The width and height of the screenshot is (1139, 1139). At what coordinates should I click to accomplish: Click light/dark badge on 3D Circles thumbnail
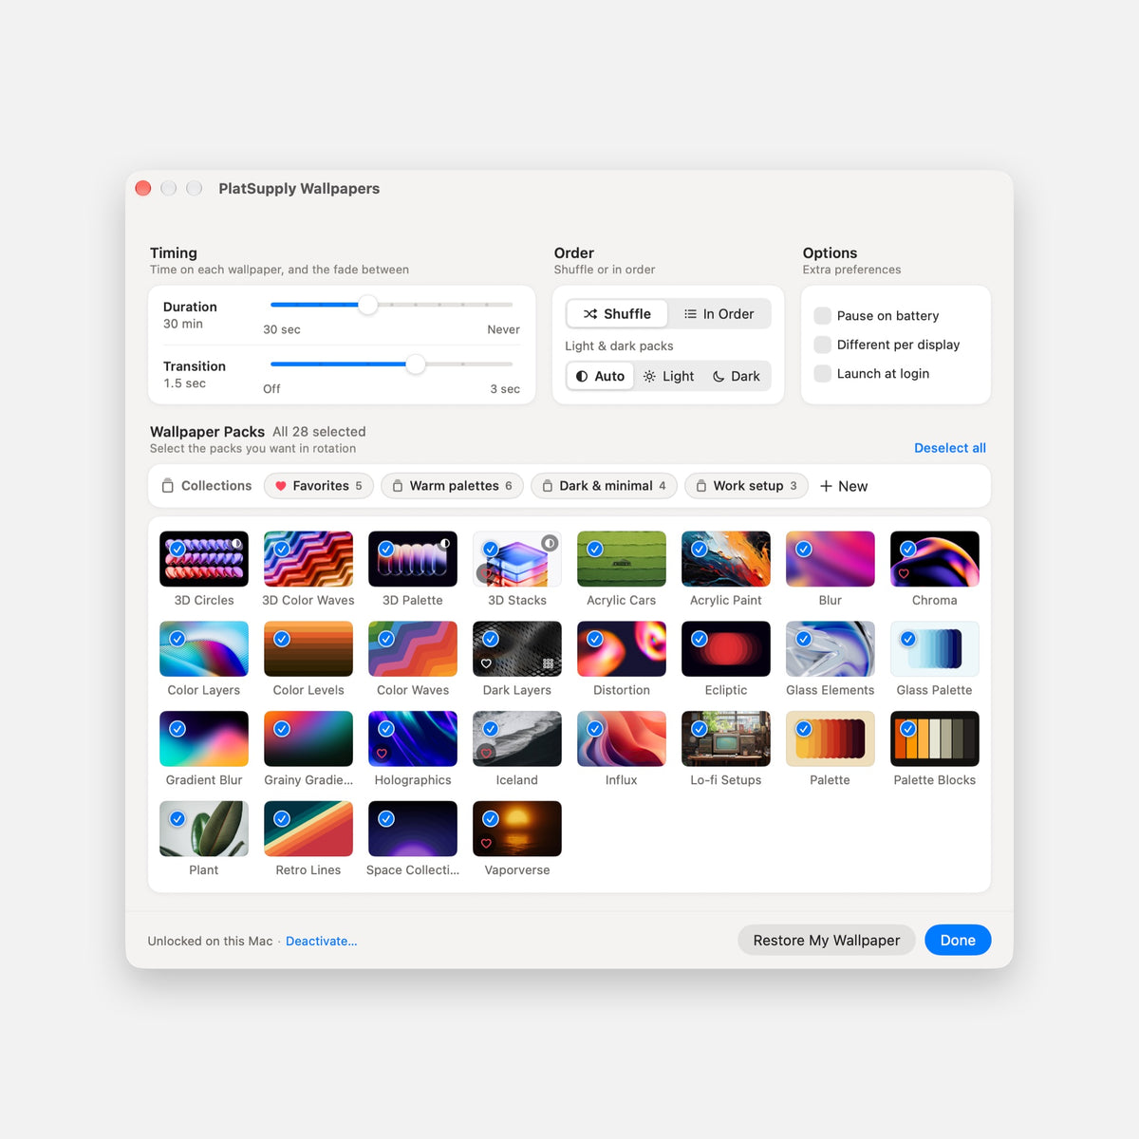236,543
